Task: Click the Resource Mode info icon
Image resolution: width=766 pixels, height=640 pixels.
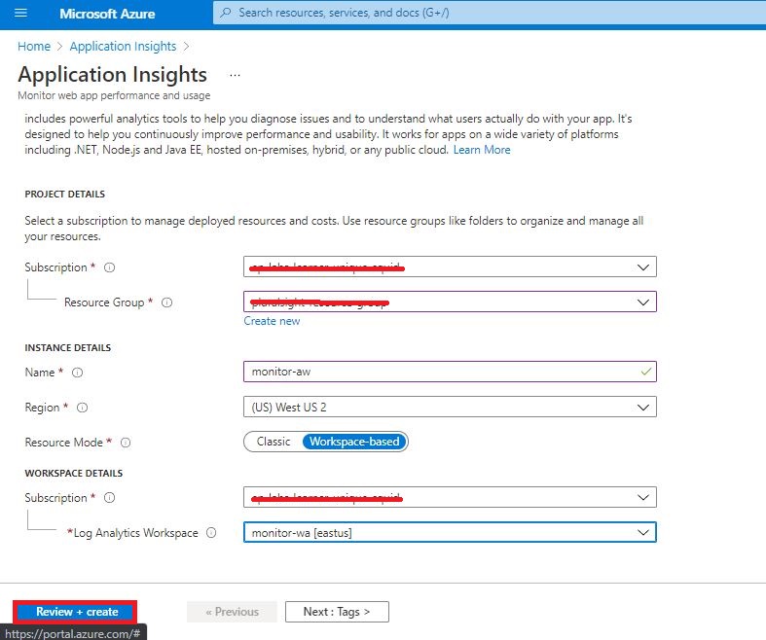Action: click(125, 443)
